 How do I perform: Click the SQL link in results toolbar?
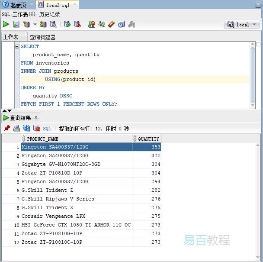click(47, 129)
